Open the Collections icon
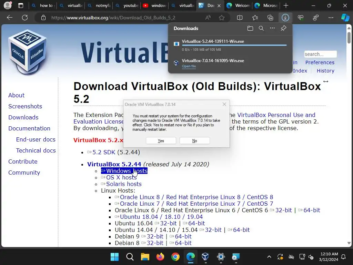Viewport: 353px width, 265px height. coord(270,18)
